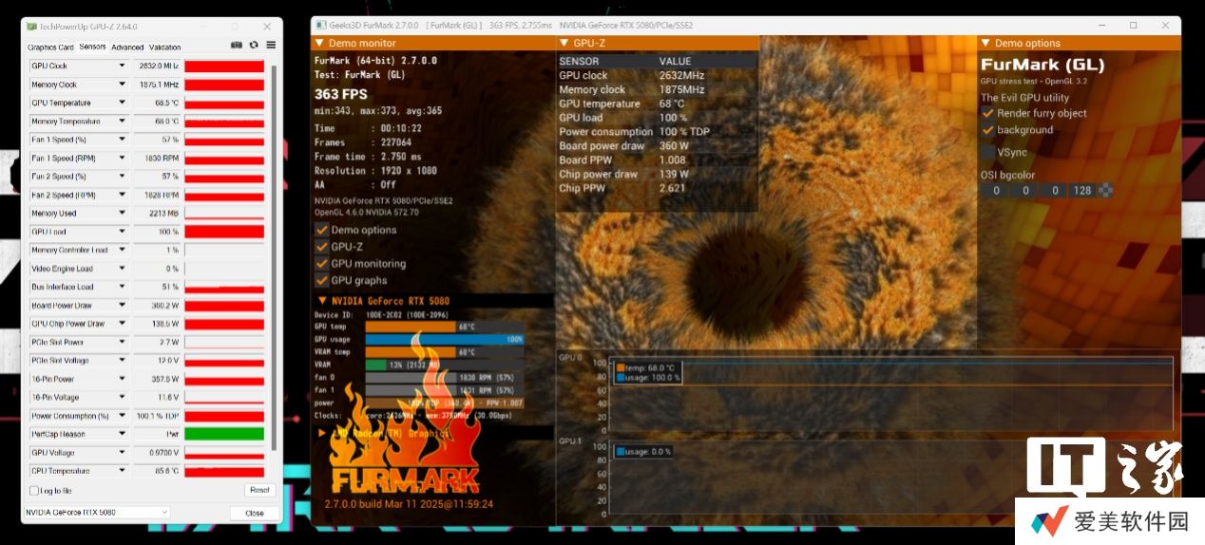
Task: Switch to the Validation tab
Action: 165,47
